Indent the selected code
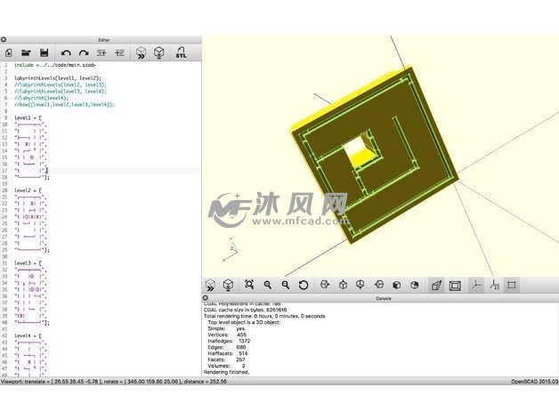This screenshot has height=420, width=559. tap(120, 52)
